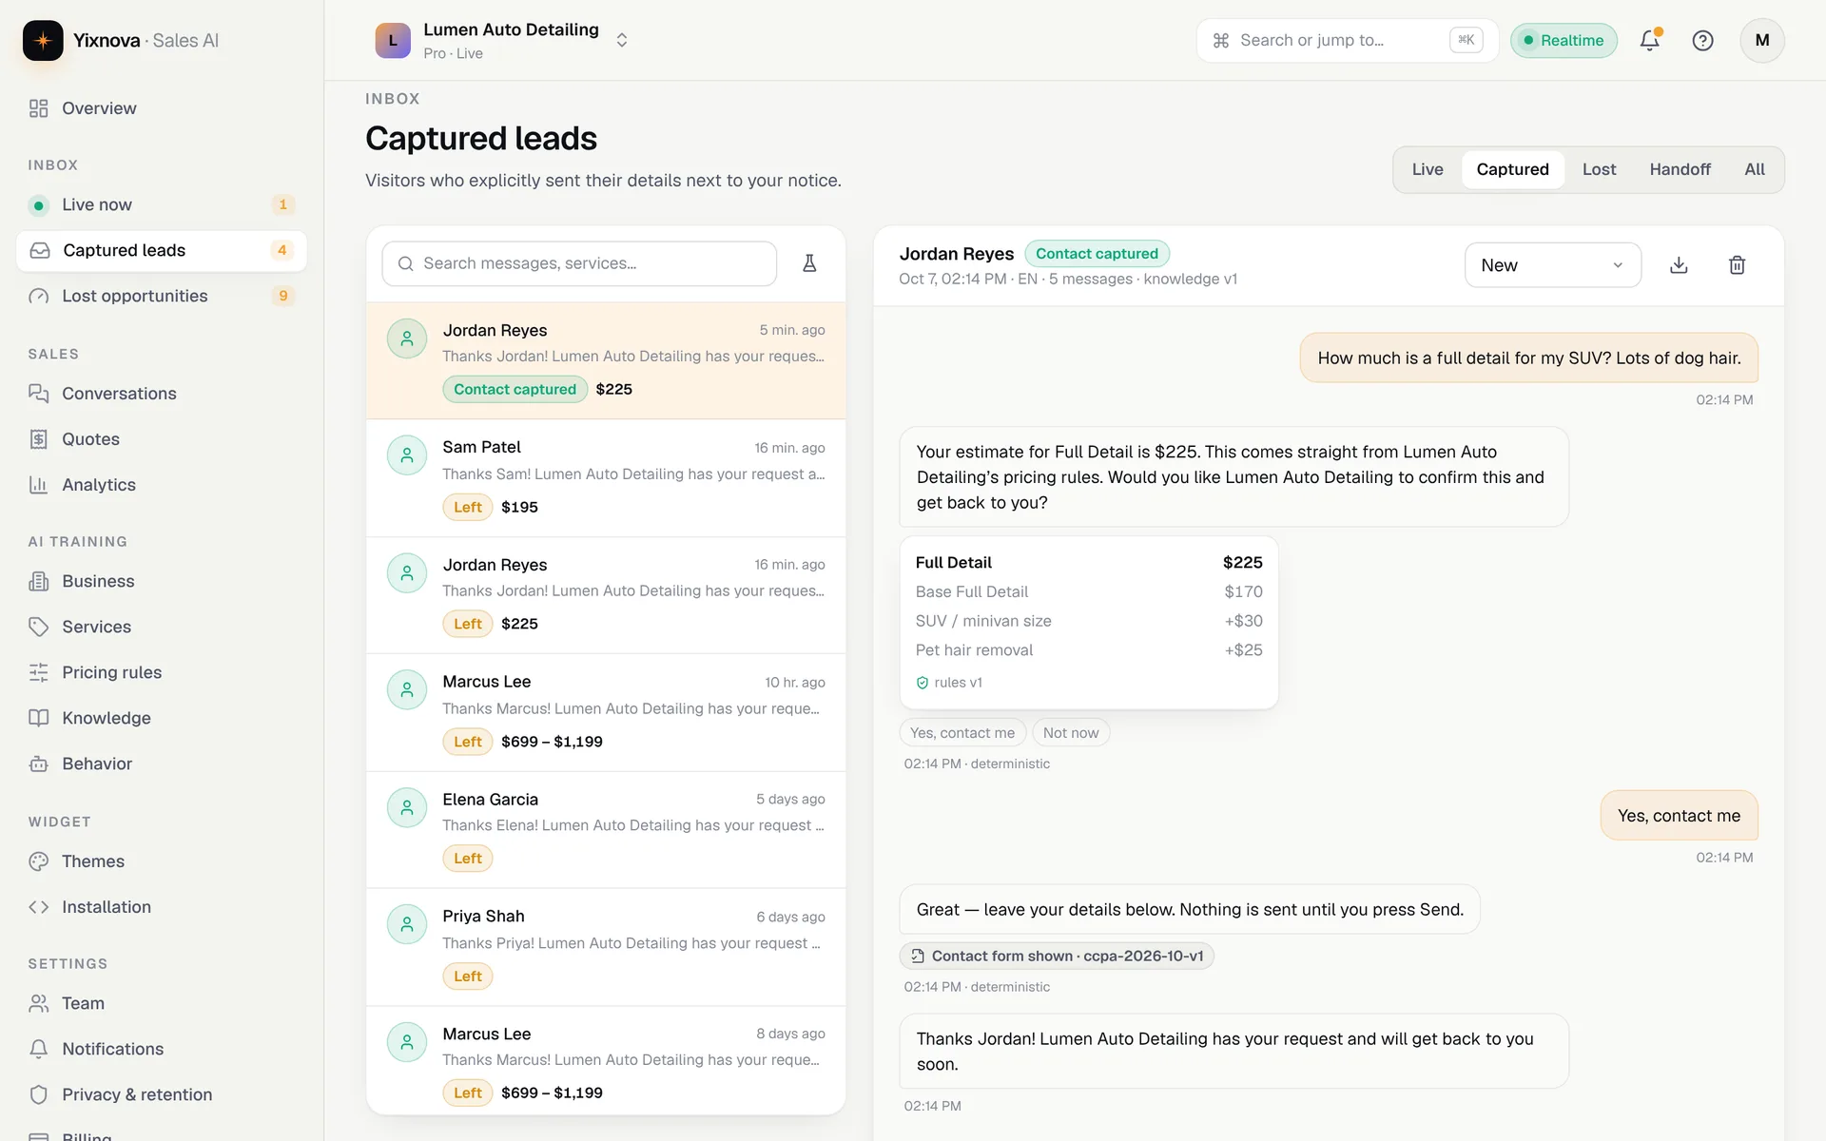Screen dimensions: 1826x1141
Task: Open Privacy & retention settings
Action: coord(162,1094)
